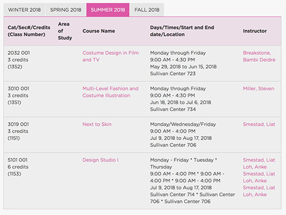Viewport: 286px width, 215px height.
Task: Open Costume Design in Film and TV course
Action: pyautogui.click(x=110, y=56)
